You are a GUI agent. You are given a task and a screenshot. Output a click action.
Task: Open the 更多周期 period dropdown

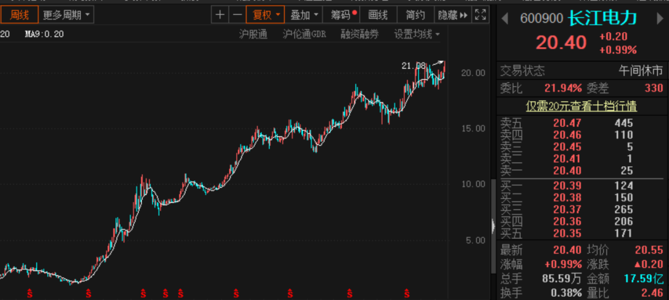point(66,14)
